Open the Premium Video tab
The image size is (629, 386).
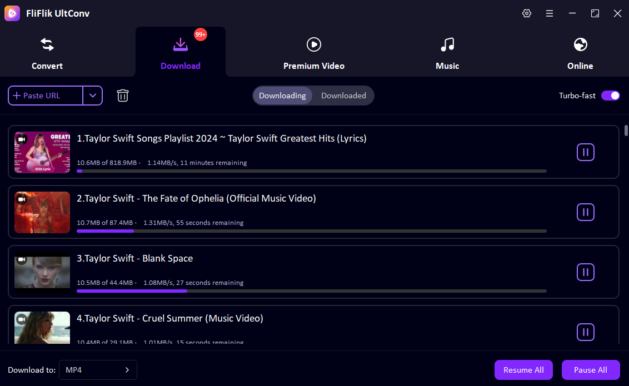point(314,53)
